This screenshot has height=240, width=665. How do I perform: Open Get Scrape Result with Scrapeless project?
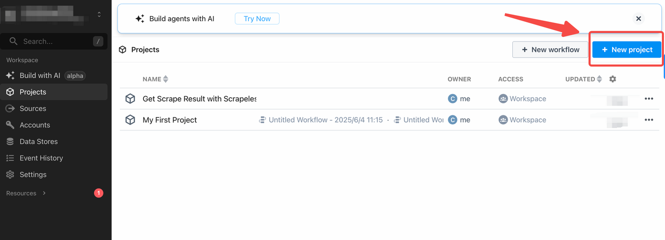pyautogui.click(x=199, y=99)
